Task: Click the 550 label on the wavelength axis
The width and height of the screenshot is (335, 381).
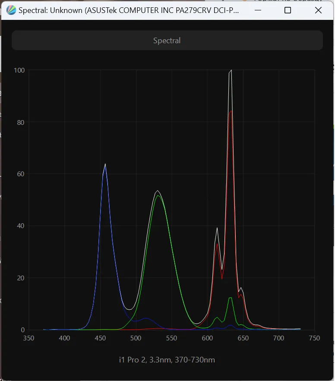Action: [171, 338]
